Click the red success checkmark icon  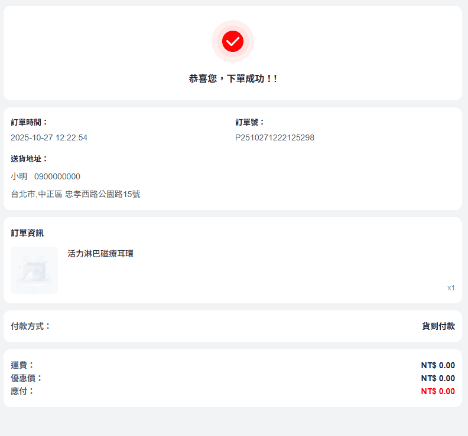(x=232, y=41)
